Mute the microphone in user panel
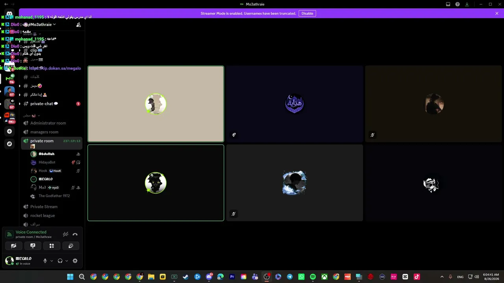The image size is (504, 283). tap(45, 261)
